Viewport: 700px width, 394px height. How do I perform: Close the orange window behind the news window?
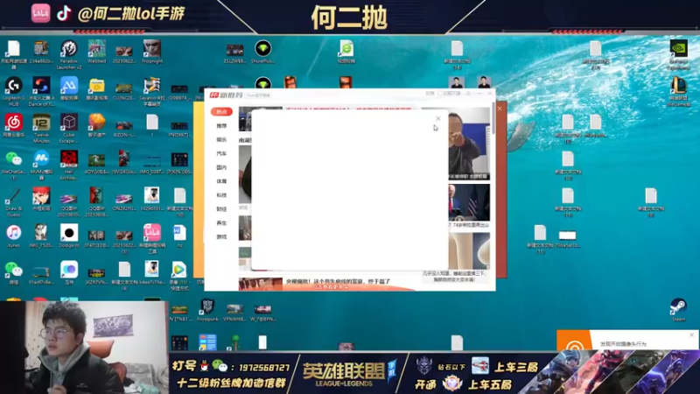pyautogui.click(x=500, y=109)
